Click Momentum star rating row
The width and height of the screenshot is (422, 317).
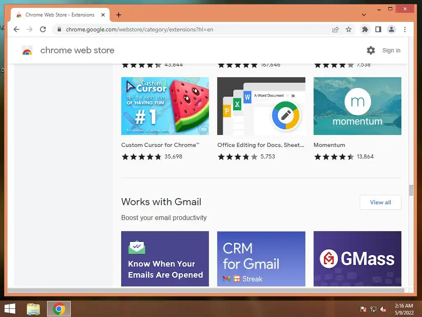(334, 156)
